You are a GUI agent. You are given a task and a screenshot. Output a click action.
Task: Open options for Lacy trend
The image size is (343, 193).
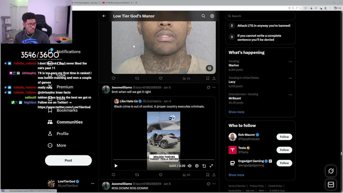[290, 78]
